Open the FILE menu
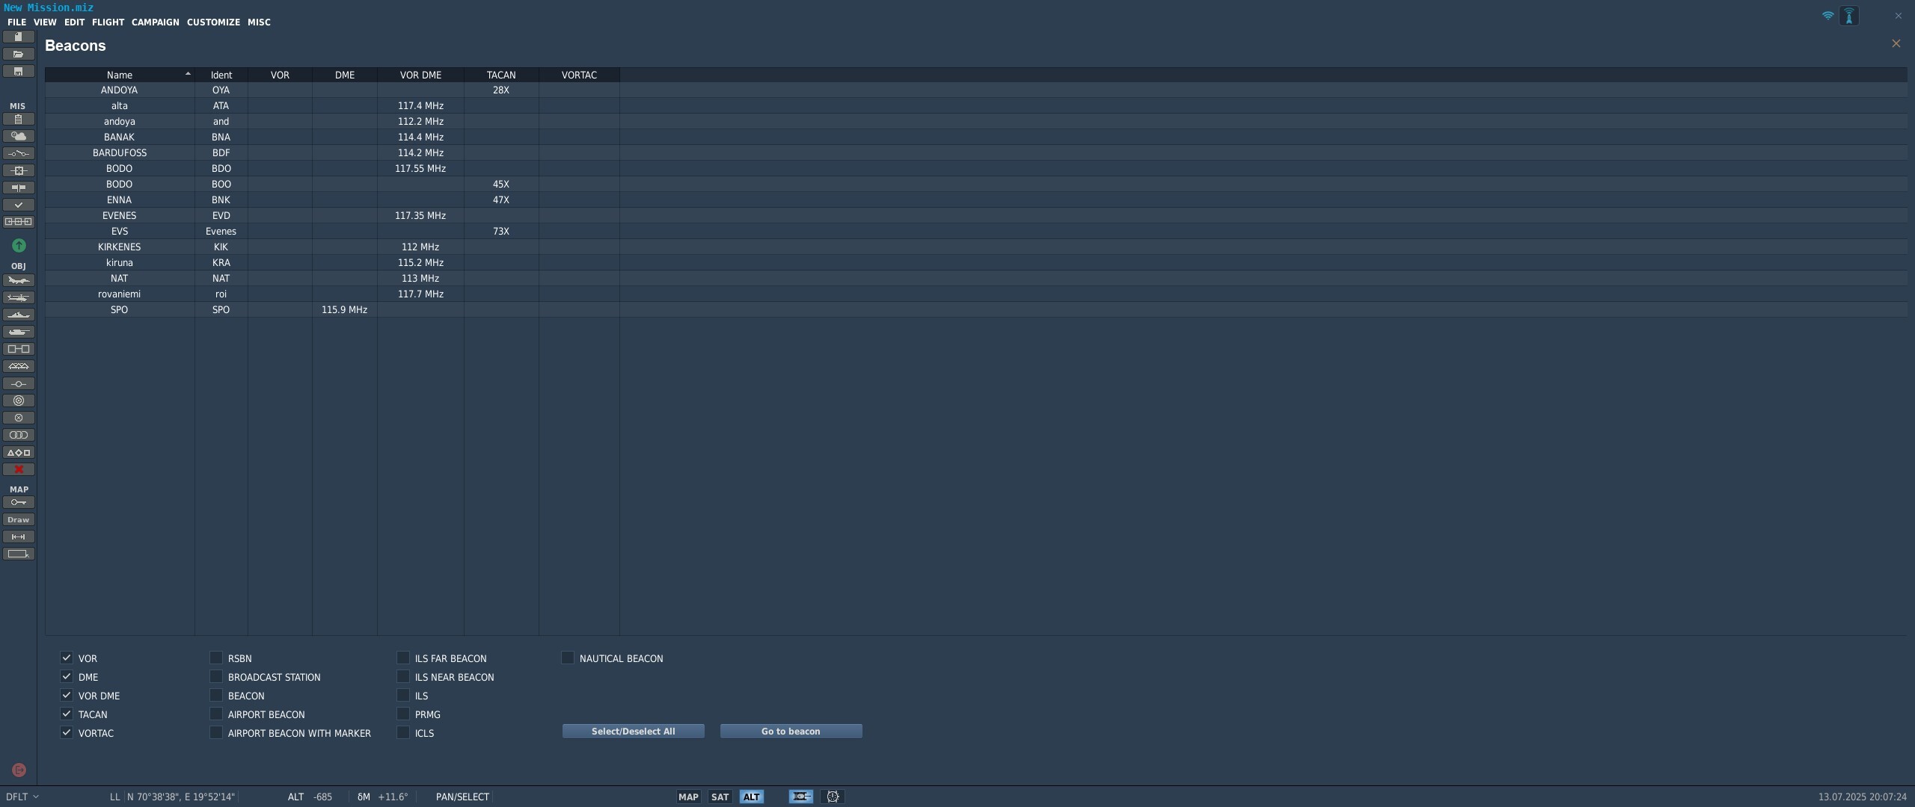Viewport: 1915px width, 807px height. [x=16, y=22]
